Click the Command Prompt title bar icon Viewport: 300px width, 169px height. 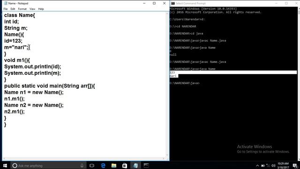[173, 3]
